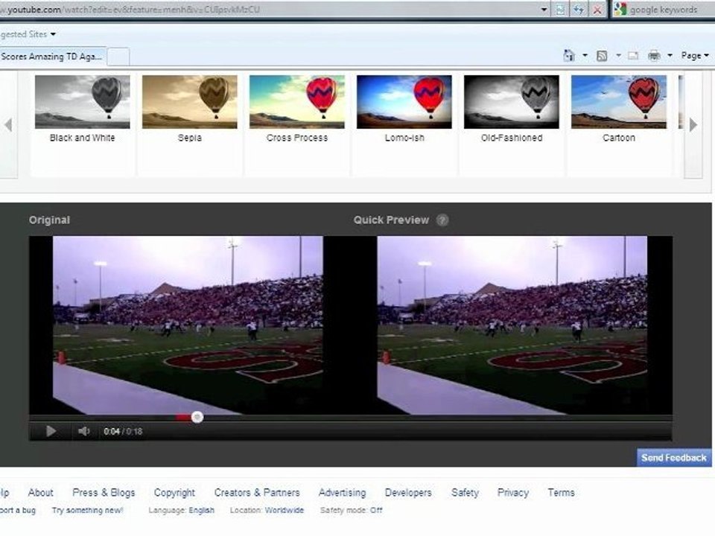
Task: Click the Send Feedback button
Action: point(674,458)
